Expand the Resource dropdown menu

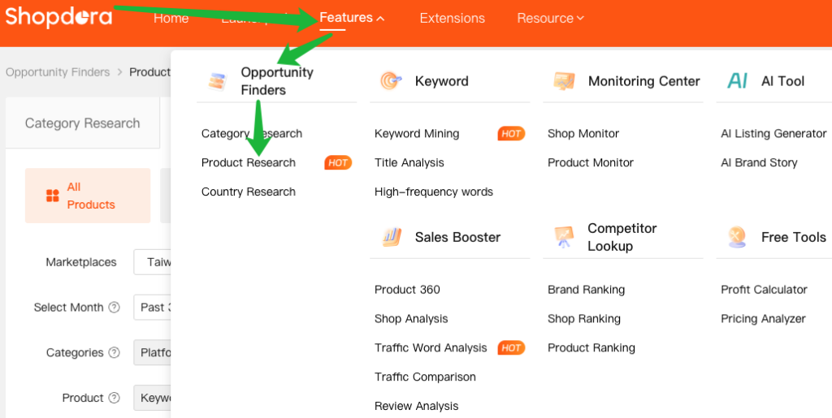(x=550, y=18)
